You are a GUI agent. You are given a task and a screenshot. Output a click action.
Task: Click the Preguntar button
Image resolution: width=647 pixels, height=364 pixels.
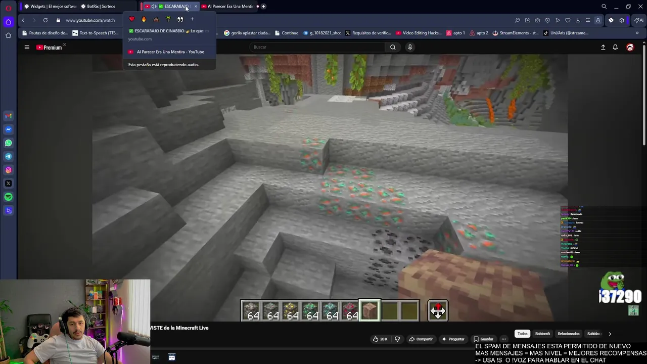[x=453, y=339]
